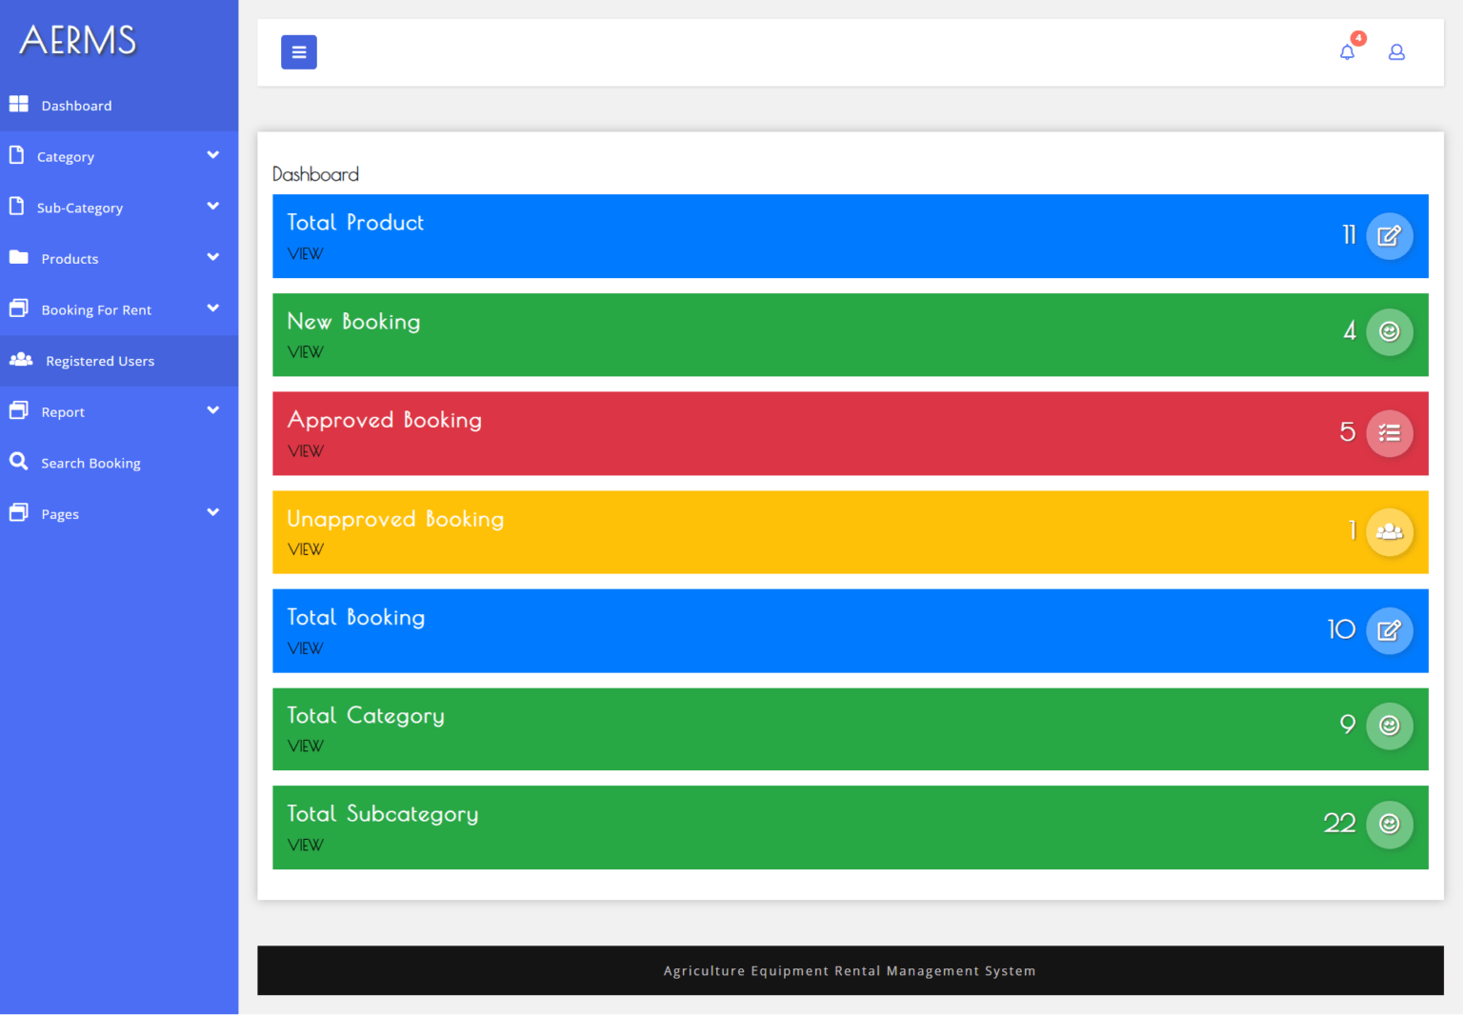Screen dimensions: 1463x1015
Task: Click the AERMS logo
Action: click(x=78, y=40)
